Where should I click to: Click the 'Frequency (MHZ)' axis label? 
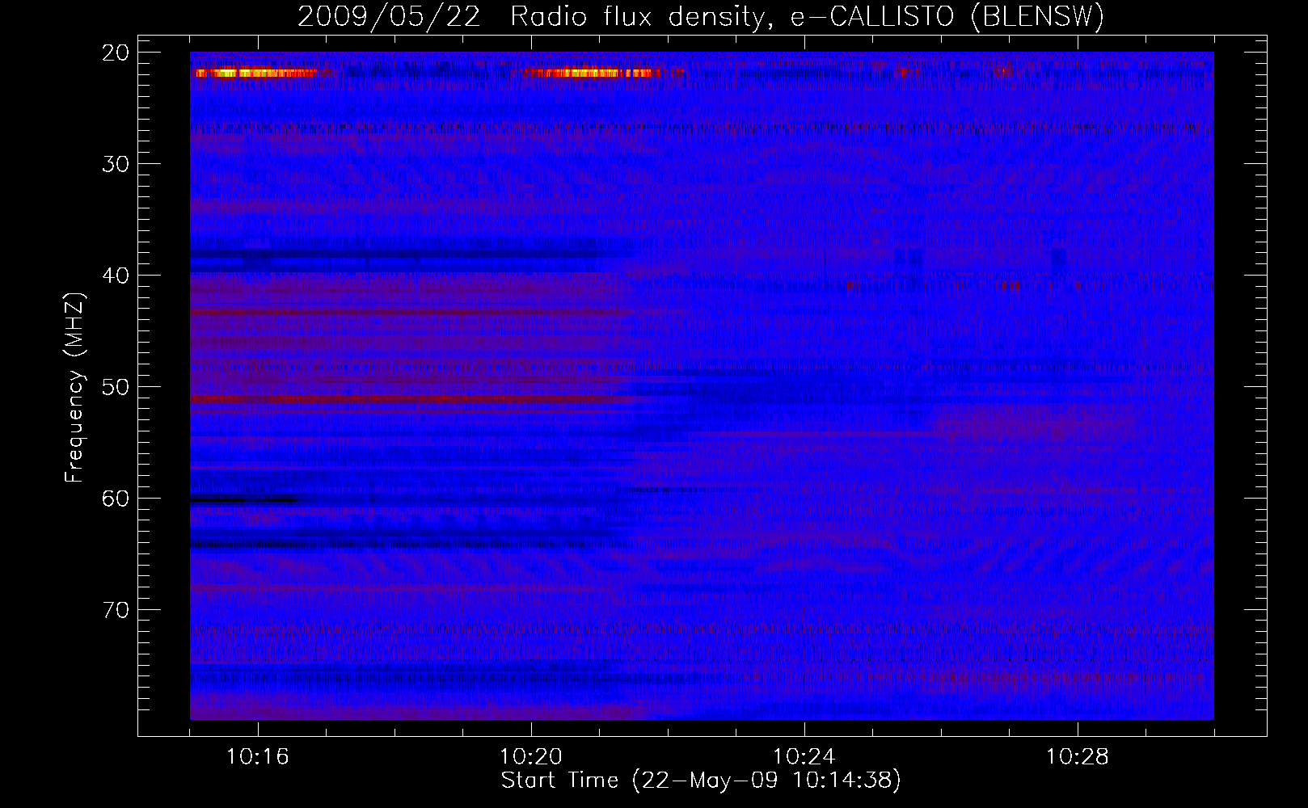tap(74, 388)
